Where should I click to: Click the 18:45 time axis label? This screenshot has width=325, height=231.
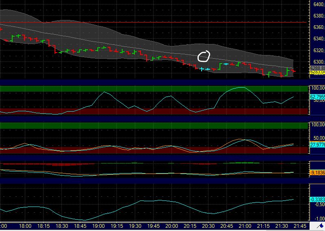80,226
